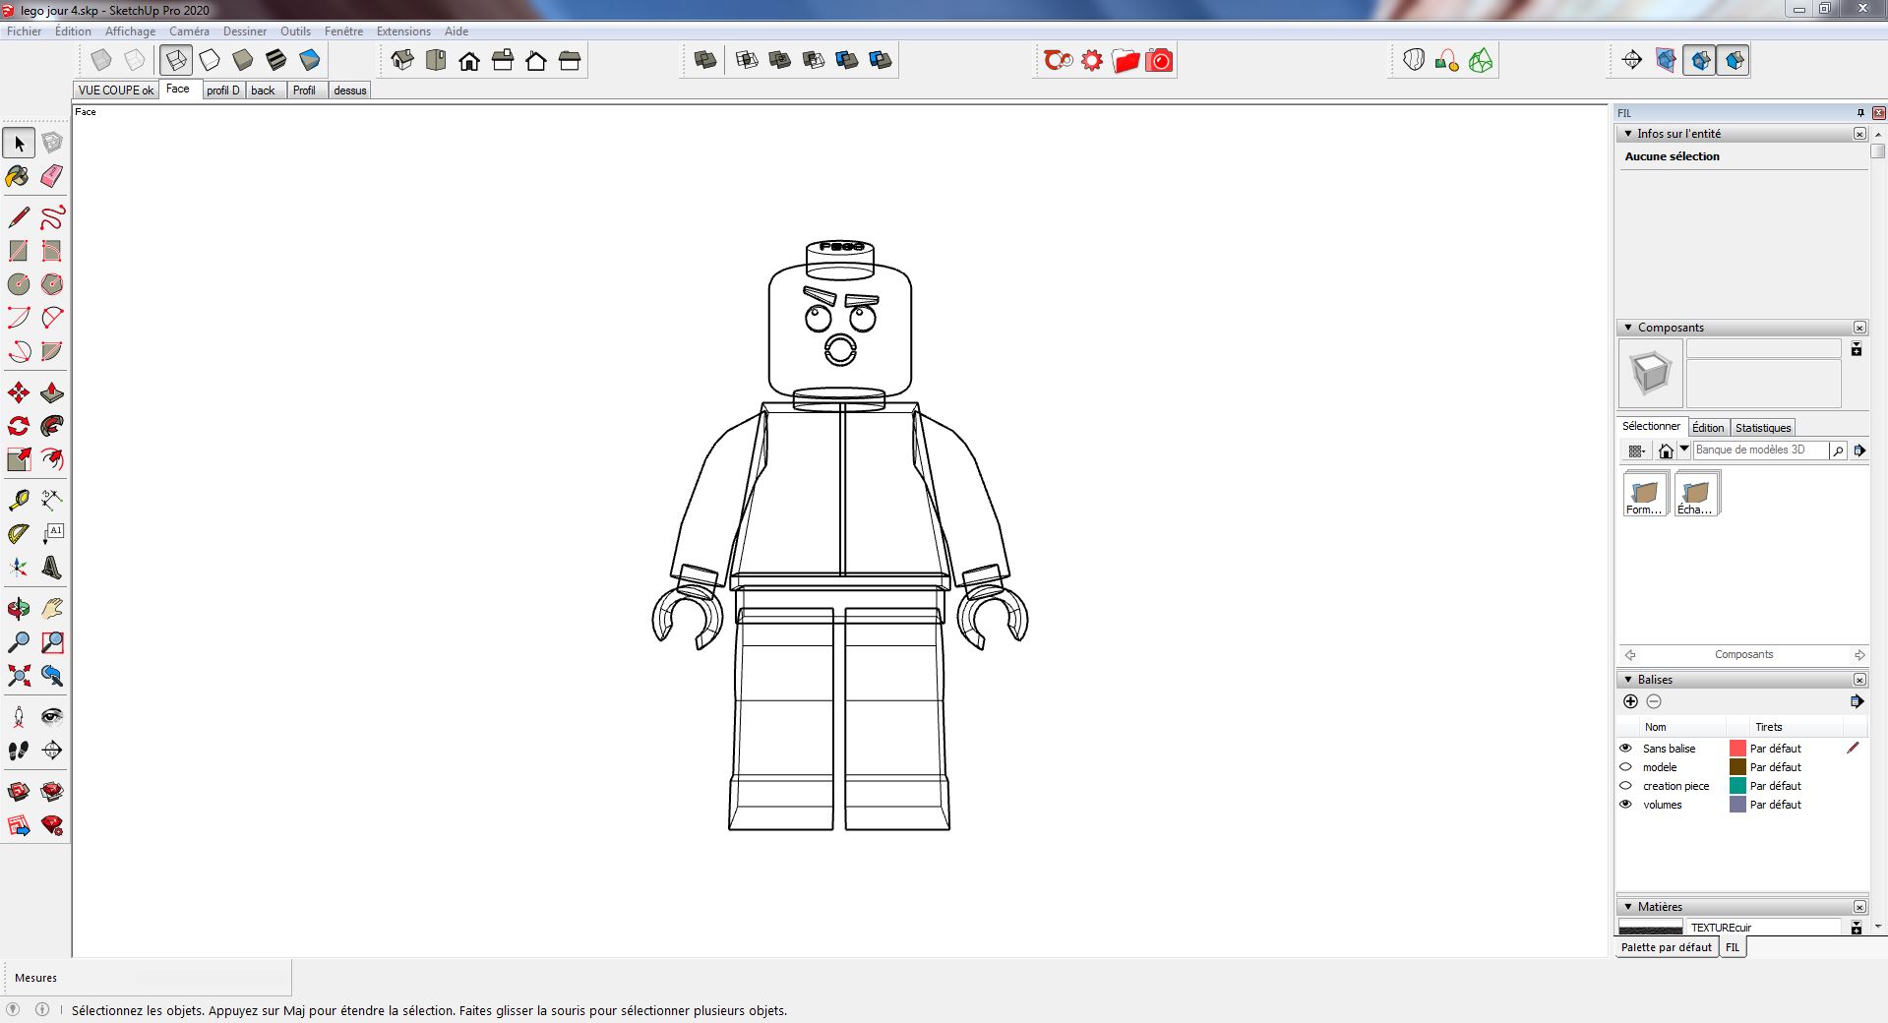Add a new tag with plus button
This screenshot has width=1888, height=1023.
(x=1630, y=701)
